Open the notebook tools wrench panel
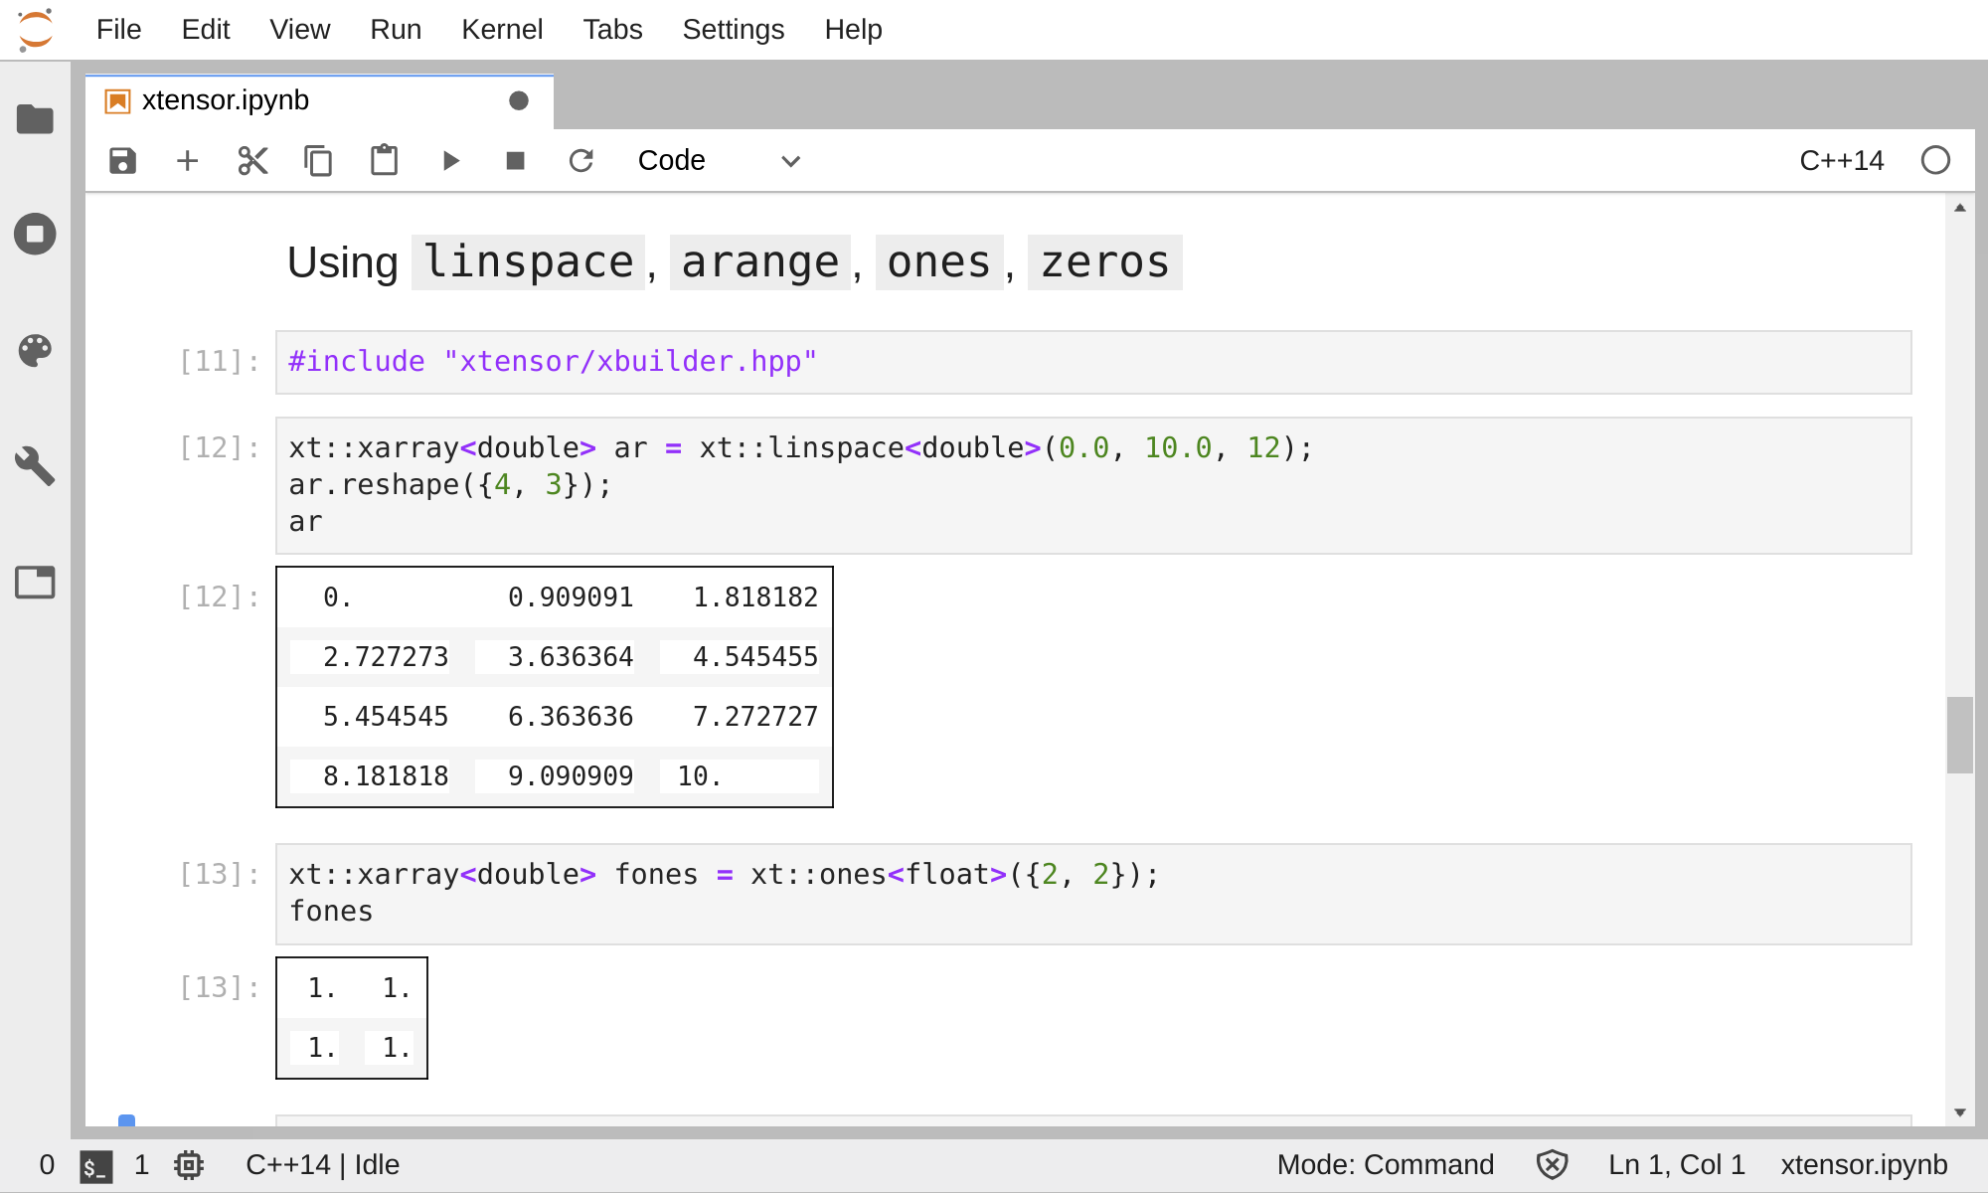The height and width of the screenshot is (1193, 1988). [x=35, y=465]
